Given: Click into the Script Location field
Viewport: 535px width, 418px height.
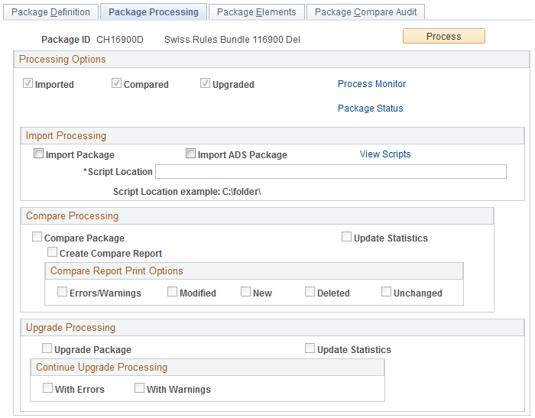Looking at the screenshot, I should pyautogui.click(x=330, y=172).
